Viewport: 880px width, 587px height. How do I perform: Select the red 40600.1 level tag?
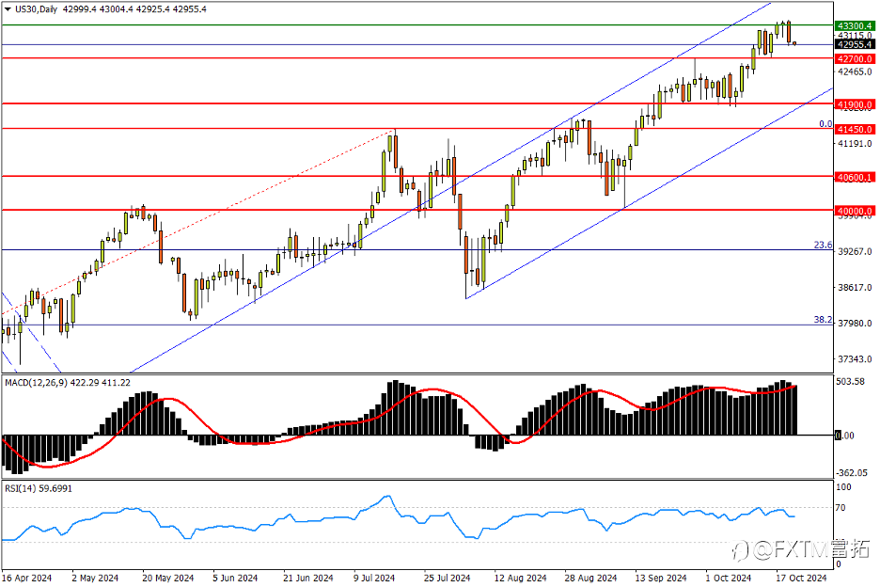pos(855,178)
